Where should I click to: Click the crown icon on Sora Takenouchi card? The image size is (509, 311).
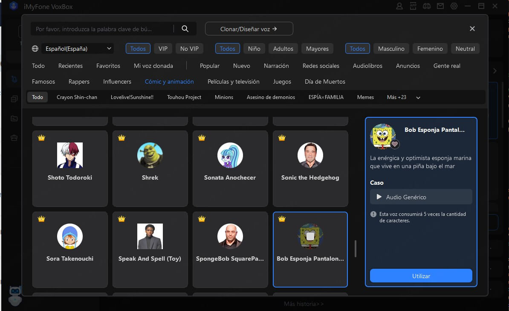[x=41, y=219]
